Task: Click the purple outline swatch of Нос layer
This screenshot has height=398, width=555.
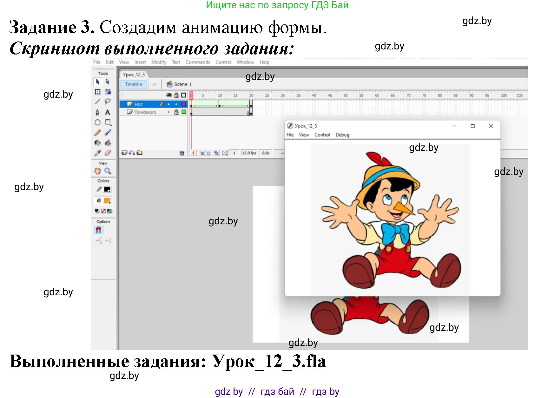Action: coord(184,104)
